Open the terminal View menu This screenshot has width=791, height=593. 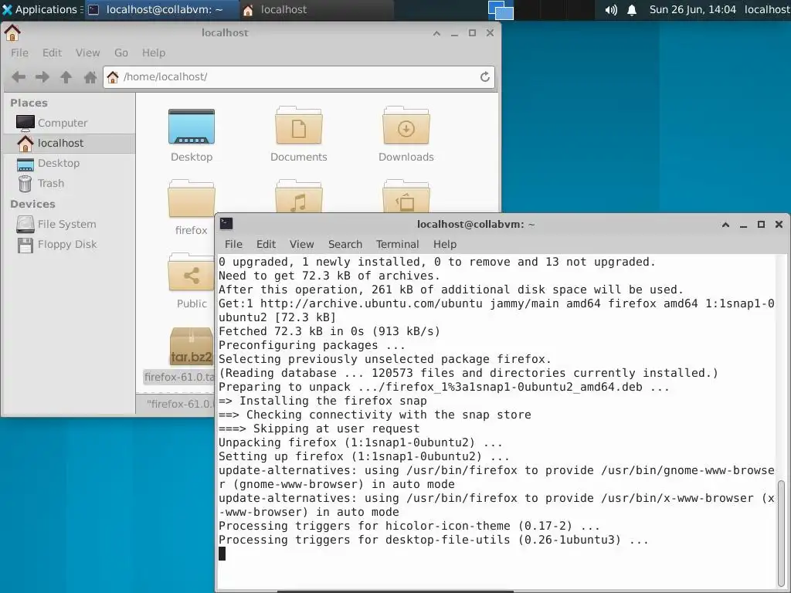[x=302, y=245]
